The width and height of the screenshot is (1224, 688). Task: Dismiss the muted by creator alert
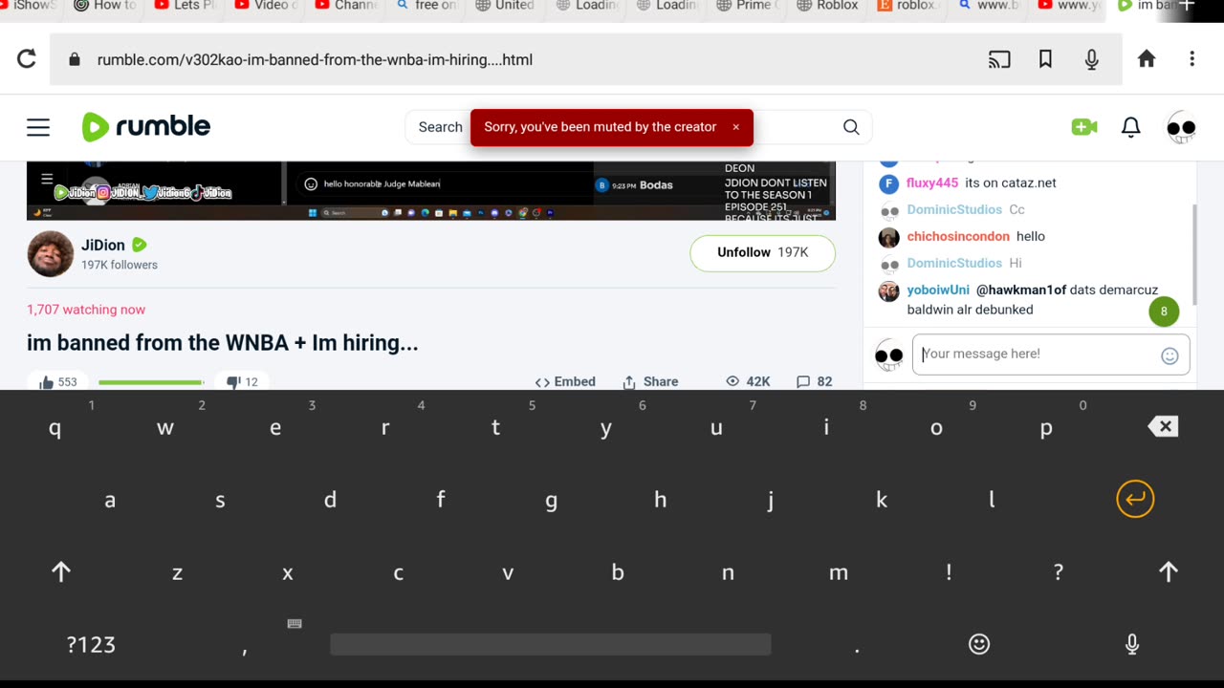(x=735, y=127)
